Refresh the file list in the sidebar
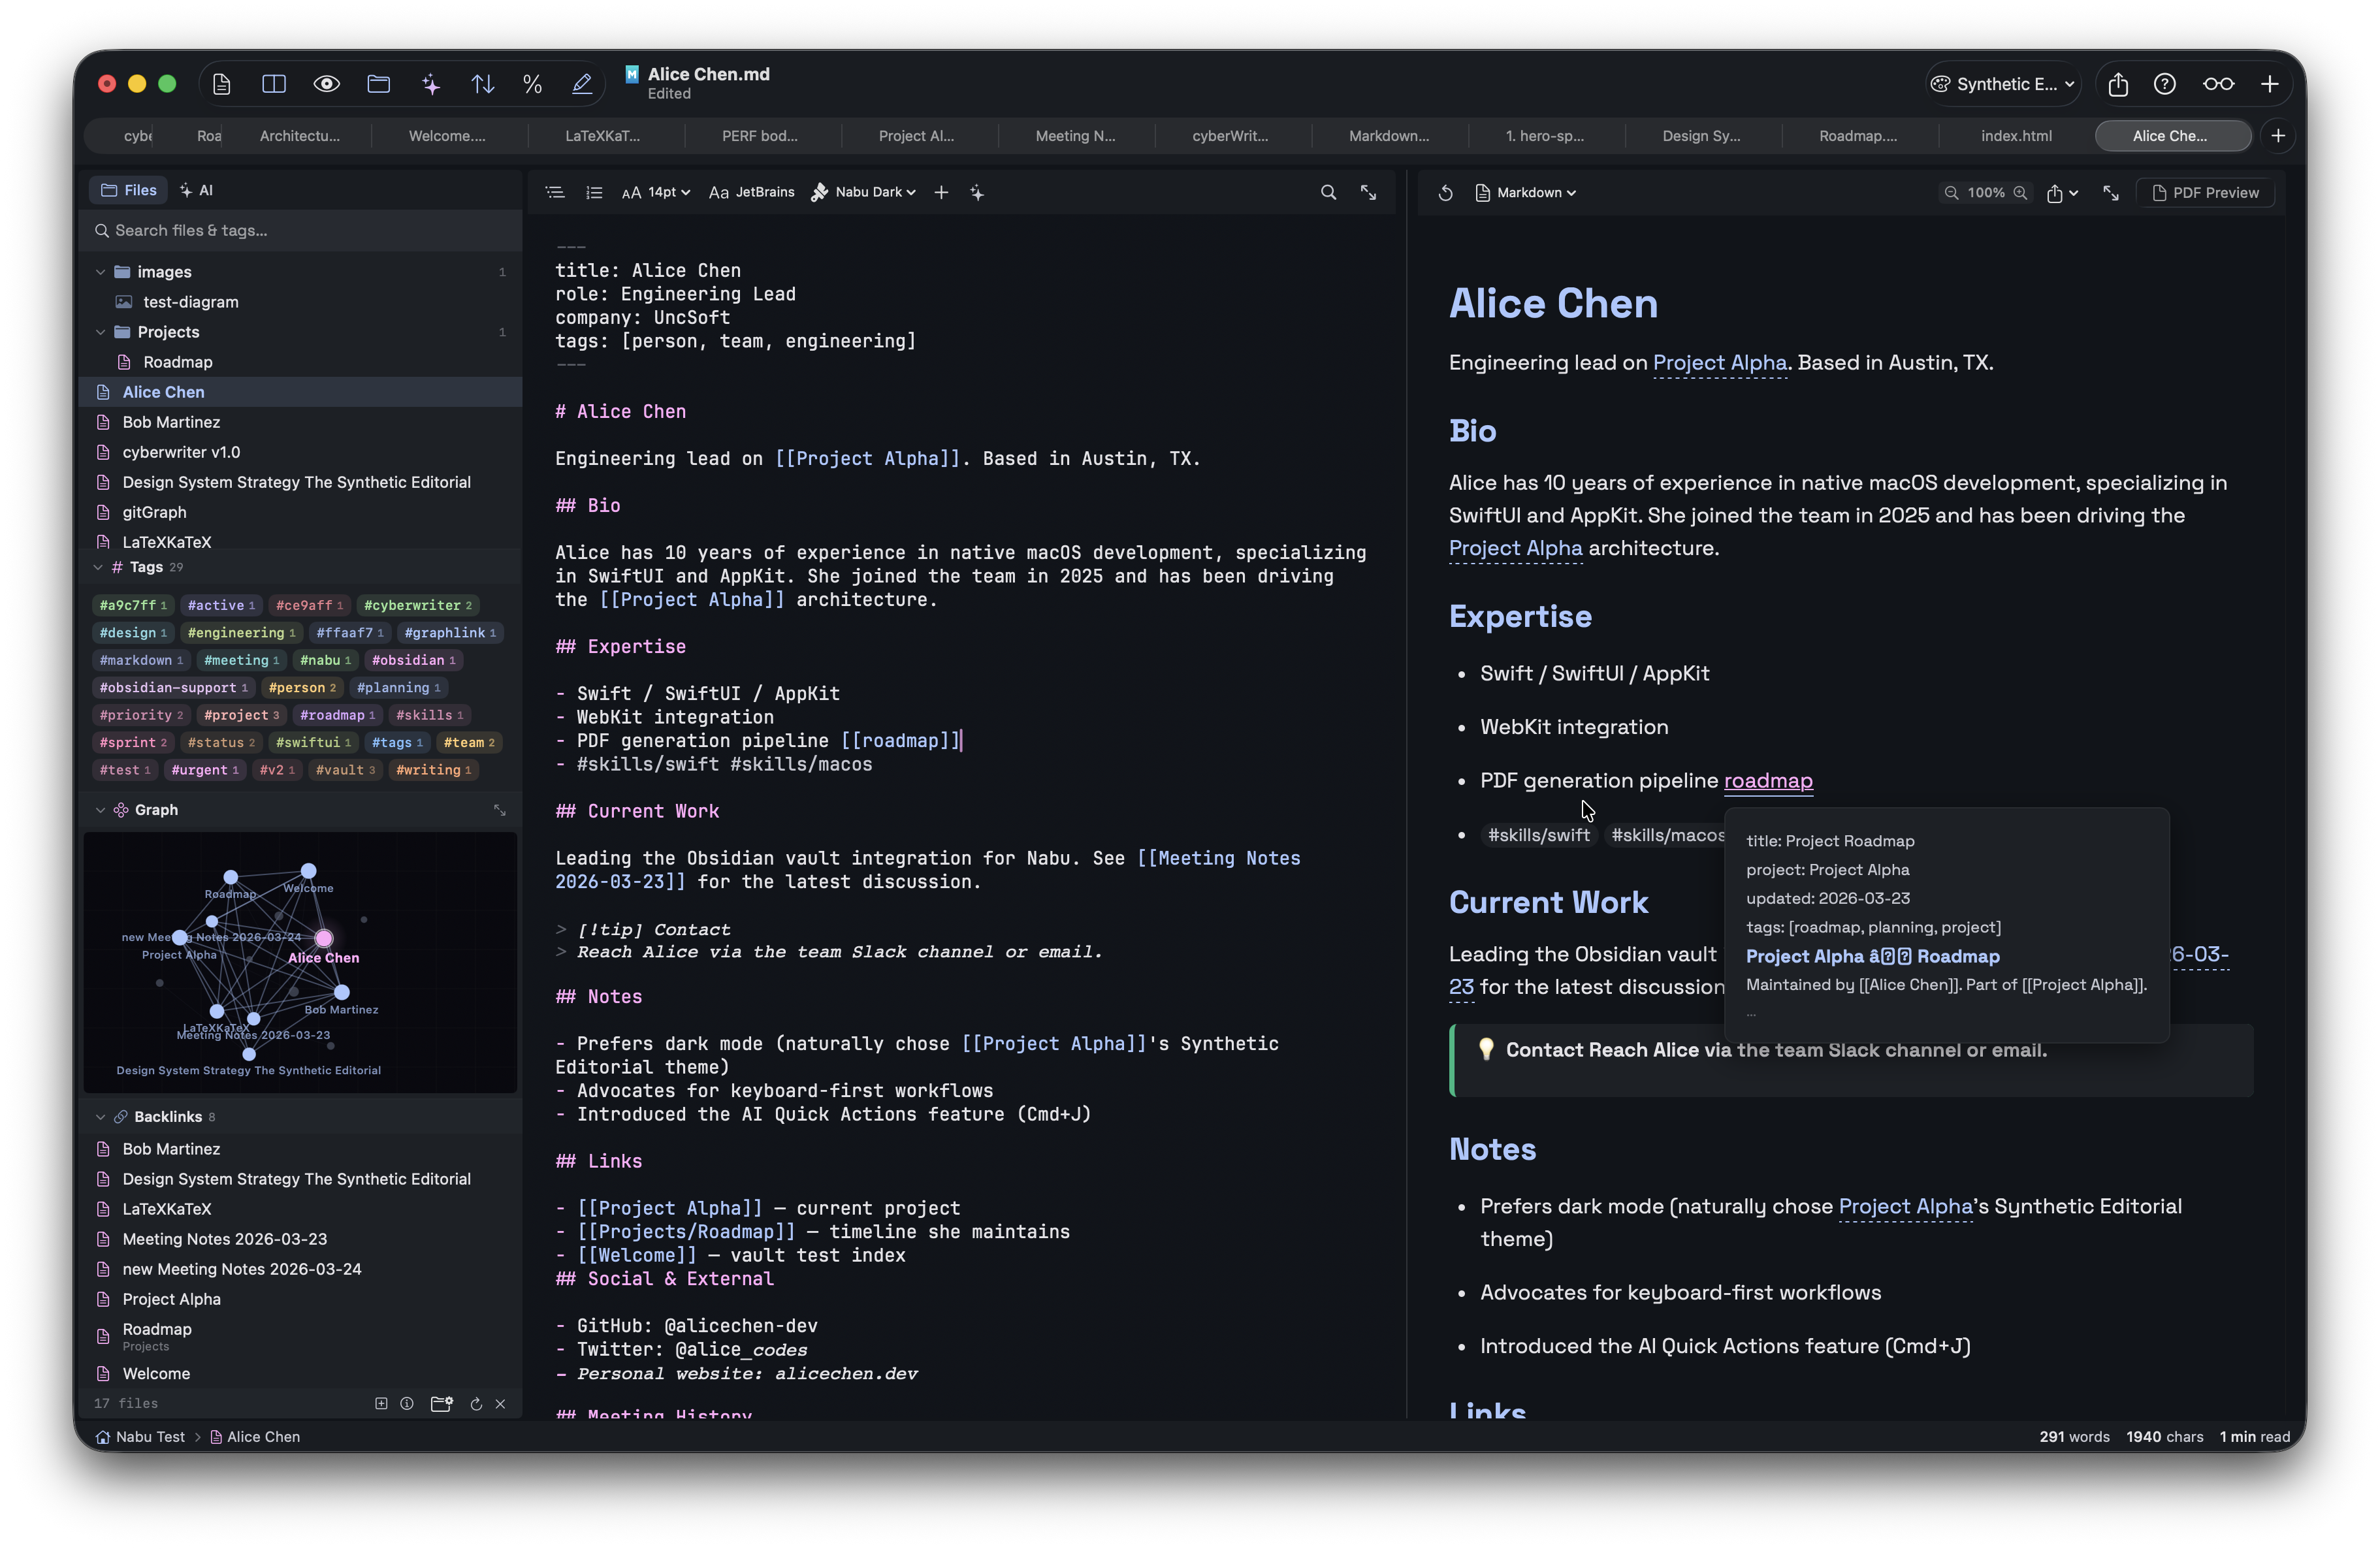The width and height of the screenshot is (2380, 1549). click(477, 1404)
